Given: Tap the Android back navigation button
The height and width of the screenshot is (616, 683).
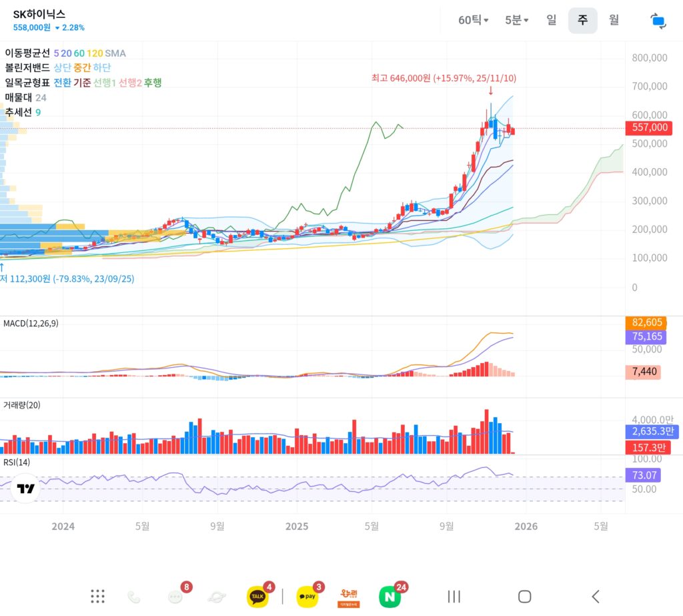Looking at the screenshot, I should (595, 596).
